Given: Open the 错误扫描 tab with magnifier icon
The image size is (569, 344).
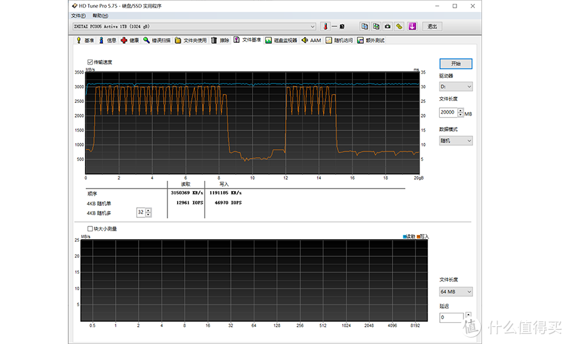Looking at the screenshot, I should (x=157, y=40).
